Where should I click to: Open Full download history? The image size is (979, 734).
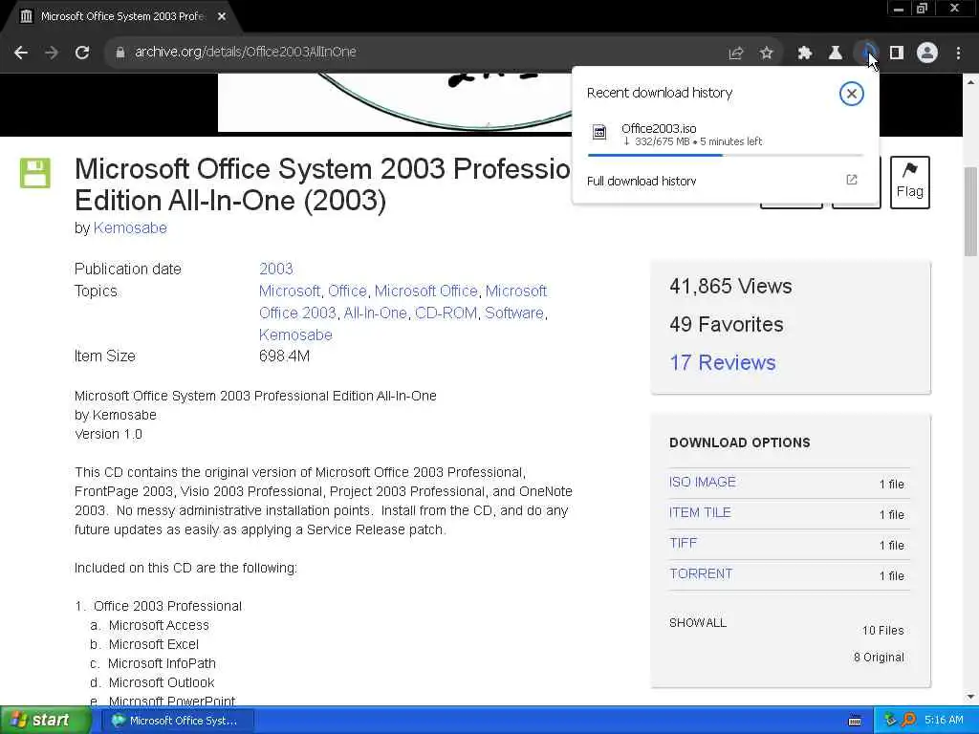[642, 181]
